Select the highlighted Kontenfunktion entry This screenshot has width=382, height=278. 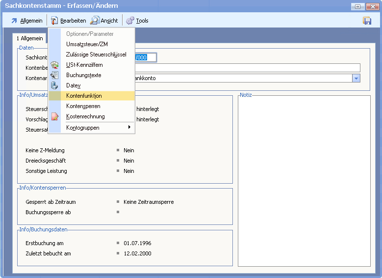84,96
